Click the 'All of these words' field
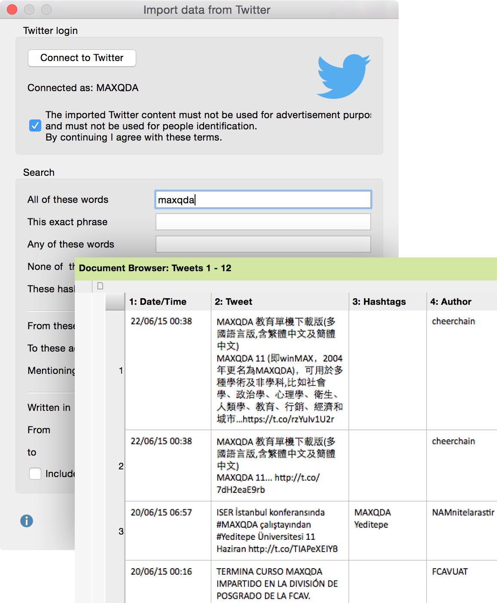Image resolution: width=497 pixels, height=603 pixels. tap(263, 200)
